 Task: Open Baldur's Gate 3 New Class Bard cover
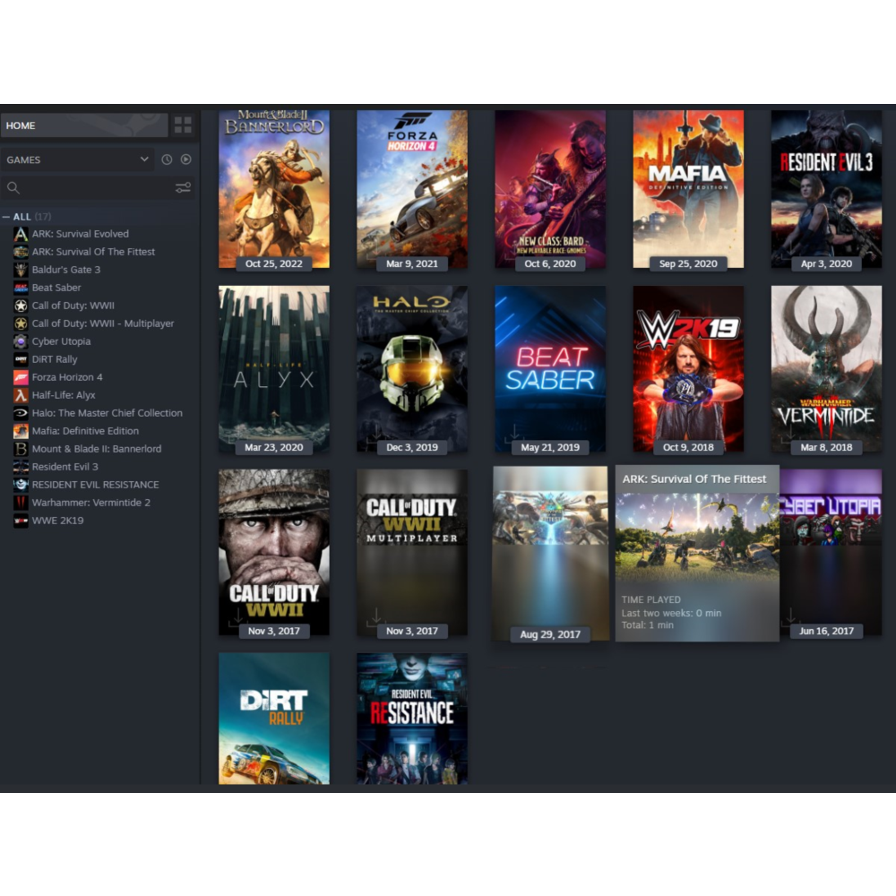pyautogui.click(x=550, y=188)
